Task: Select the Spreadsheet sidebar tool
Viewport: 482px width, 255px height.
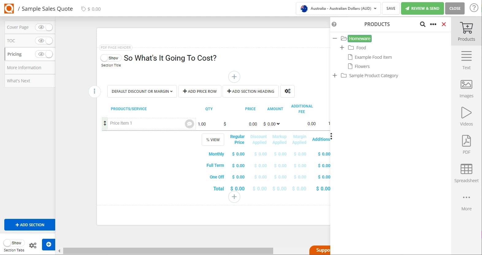Action: click(x=466, y=173)
